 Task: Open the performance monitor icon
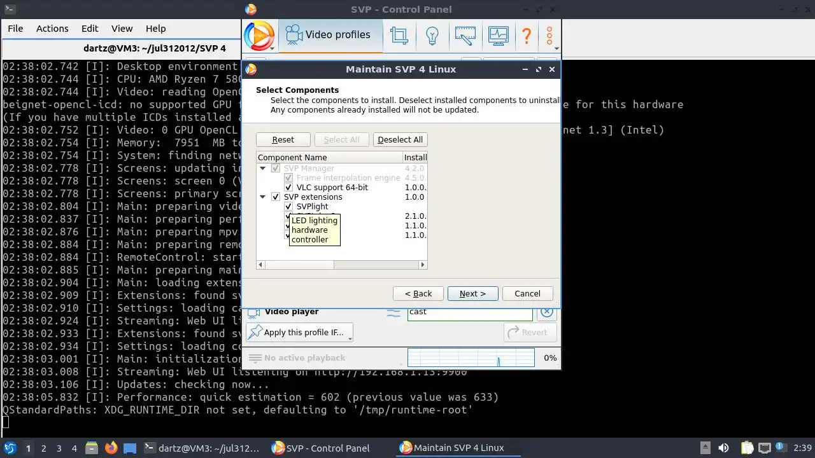click(498, 35)
